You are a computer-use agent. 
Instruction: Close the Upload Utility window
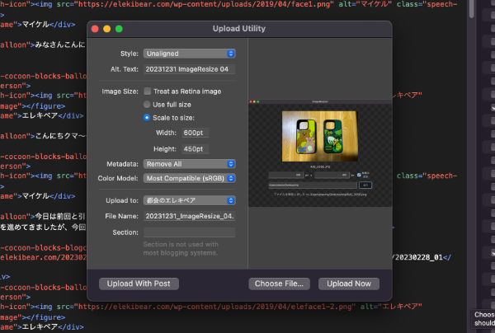95,29
